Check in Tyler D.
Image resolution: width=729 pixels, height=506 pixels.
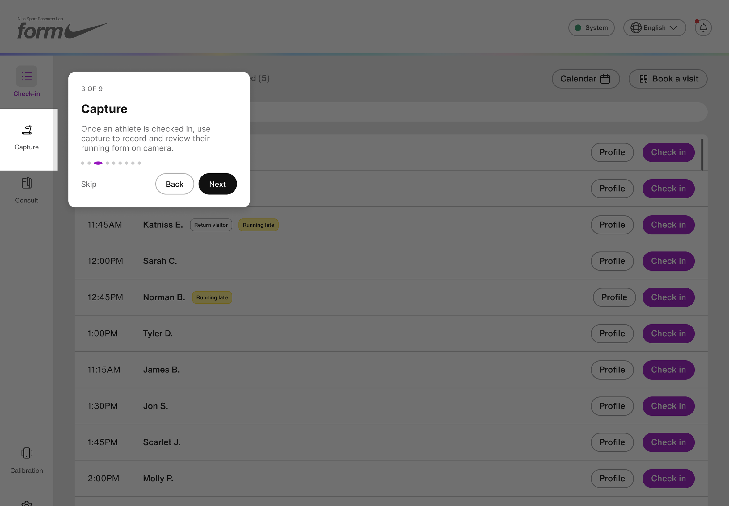[x=668, y=334]
